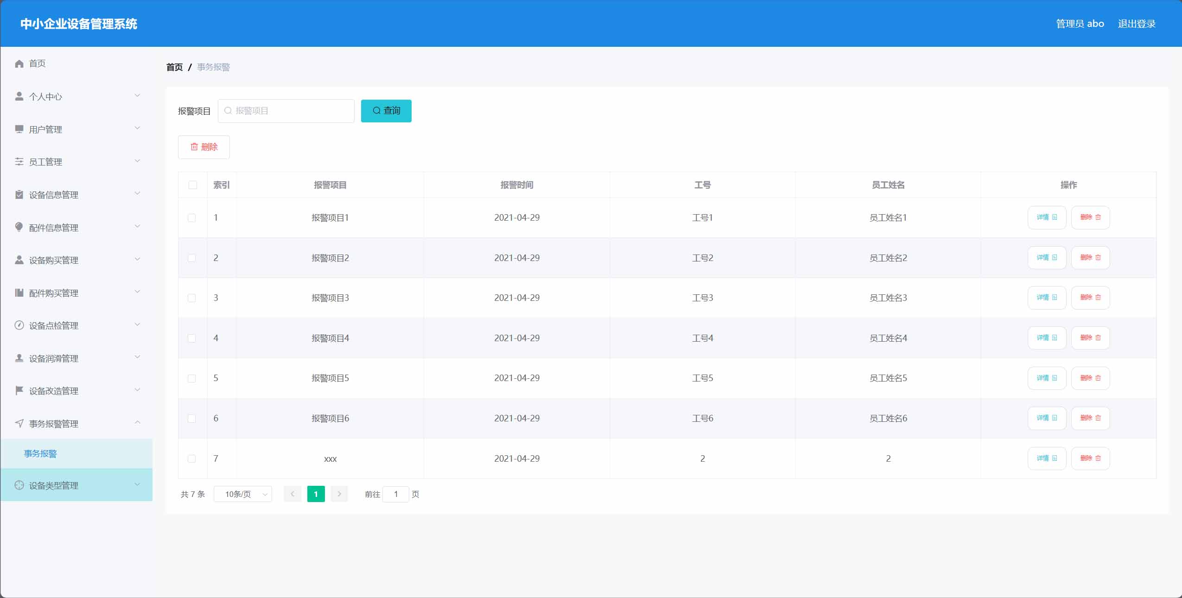Screen dimensions: 1182x598
Task: Click the 查询 search button
Action: click(386, 111)
